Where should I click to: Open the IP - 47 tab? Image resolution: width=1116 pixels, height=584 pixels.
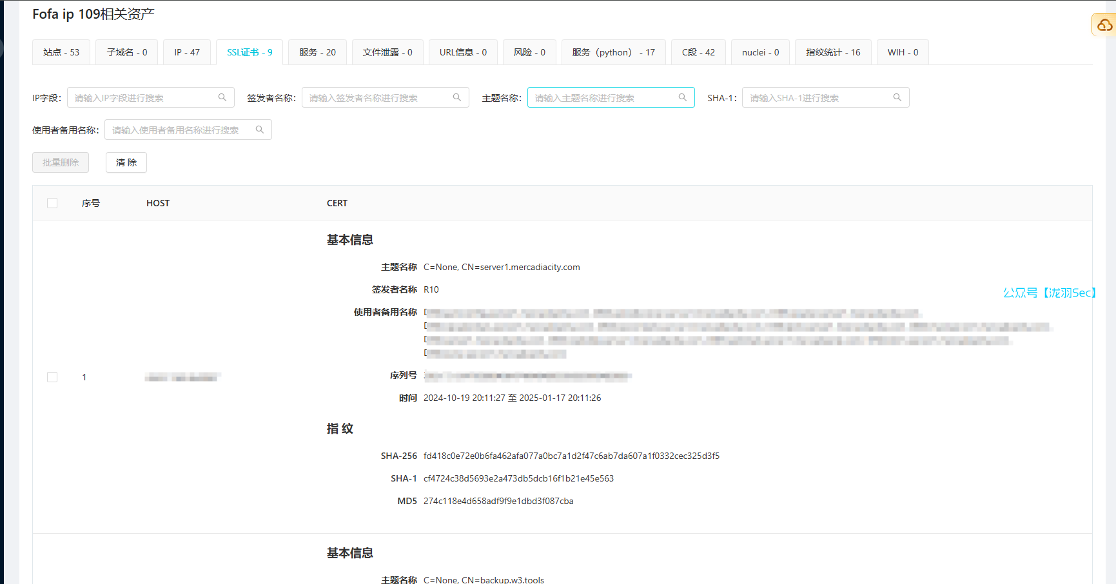point(187,52)
